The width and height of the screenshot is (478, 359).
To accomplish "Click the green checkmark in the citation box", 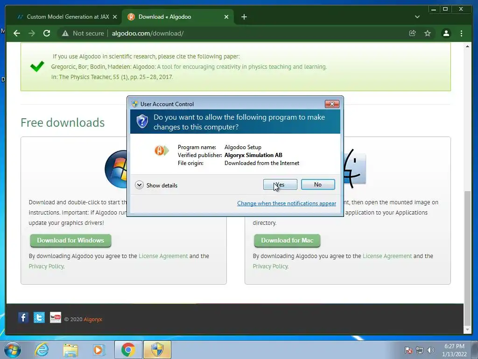I will [37, 66].
